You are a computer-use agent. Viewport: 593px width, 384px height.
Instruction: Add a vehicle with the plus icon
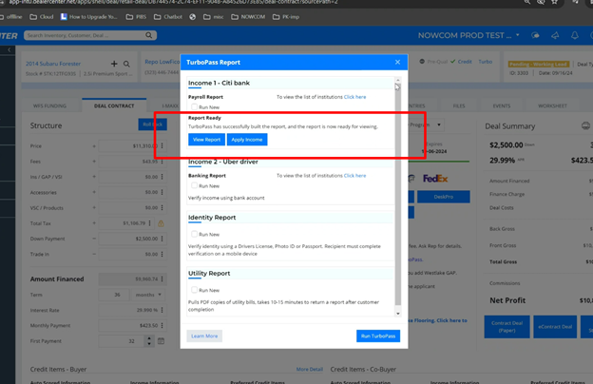point(114,64)
